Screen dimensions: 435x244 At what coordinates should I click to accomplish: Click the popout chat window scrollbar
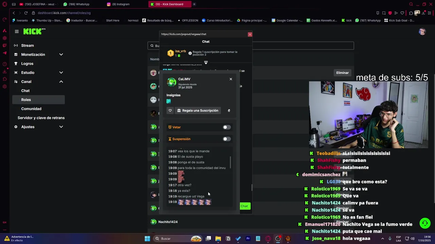[252, 187]
